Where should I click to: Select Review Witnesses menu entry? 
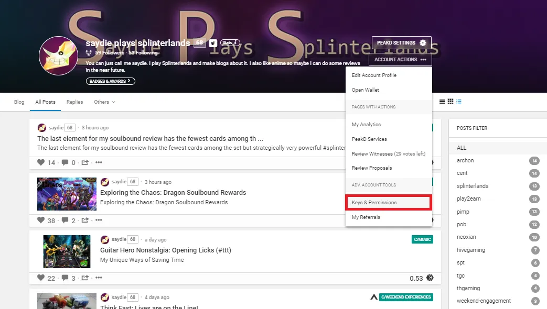(x=389, y=153)
